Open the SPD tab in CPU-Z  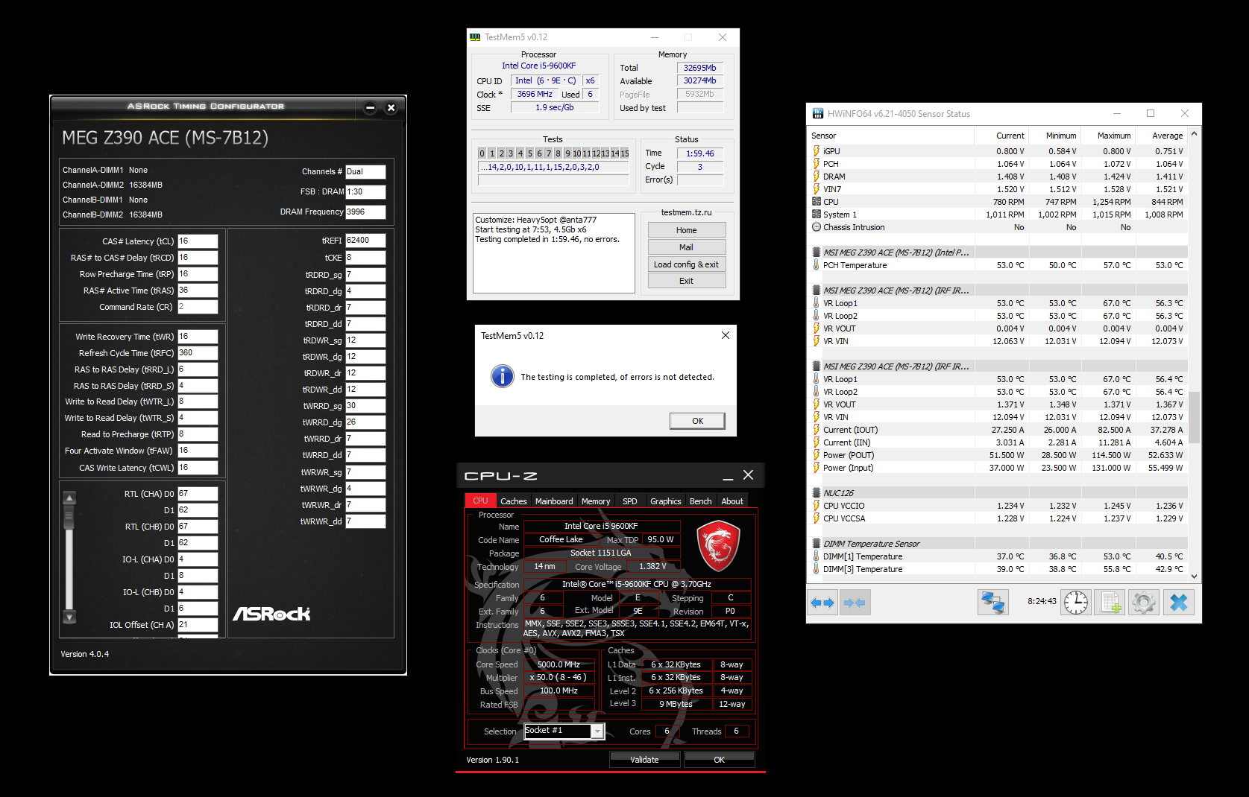(630, 501)
